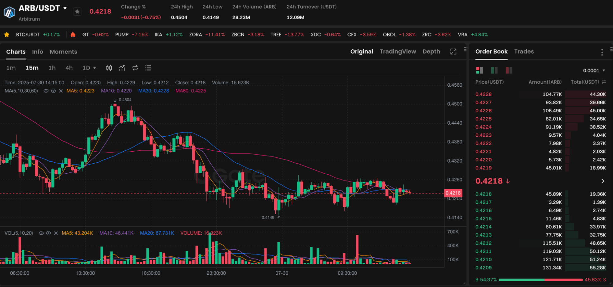Open the TREE ticker link
The image size is (613, 287).
pos(287,35)
